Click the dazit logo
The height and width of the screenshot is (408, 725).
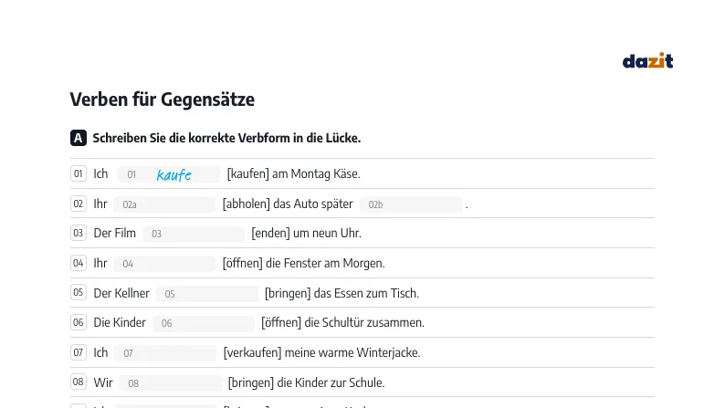point(647,60)
